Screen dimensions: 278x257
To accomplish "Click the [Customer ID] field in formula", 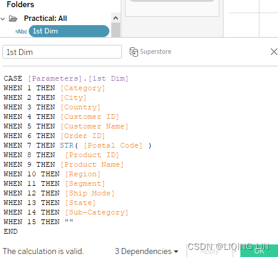I will point(90,117).
